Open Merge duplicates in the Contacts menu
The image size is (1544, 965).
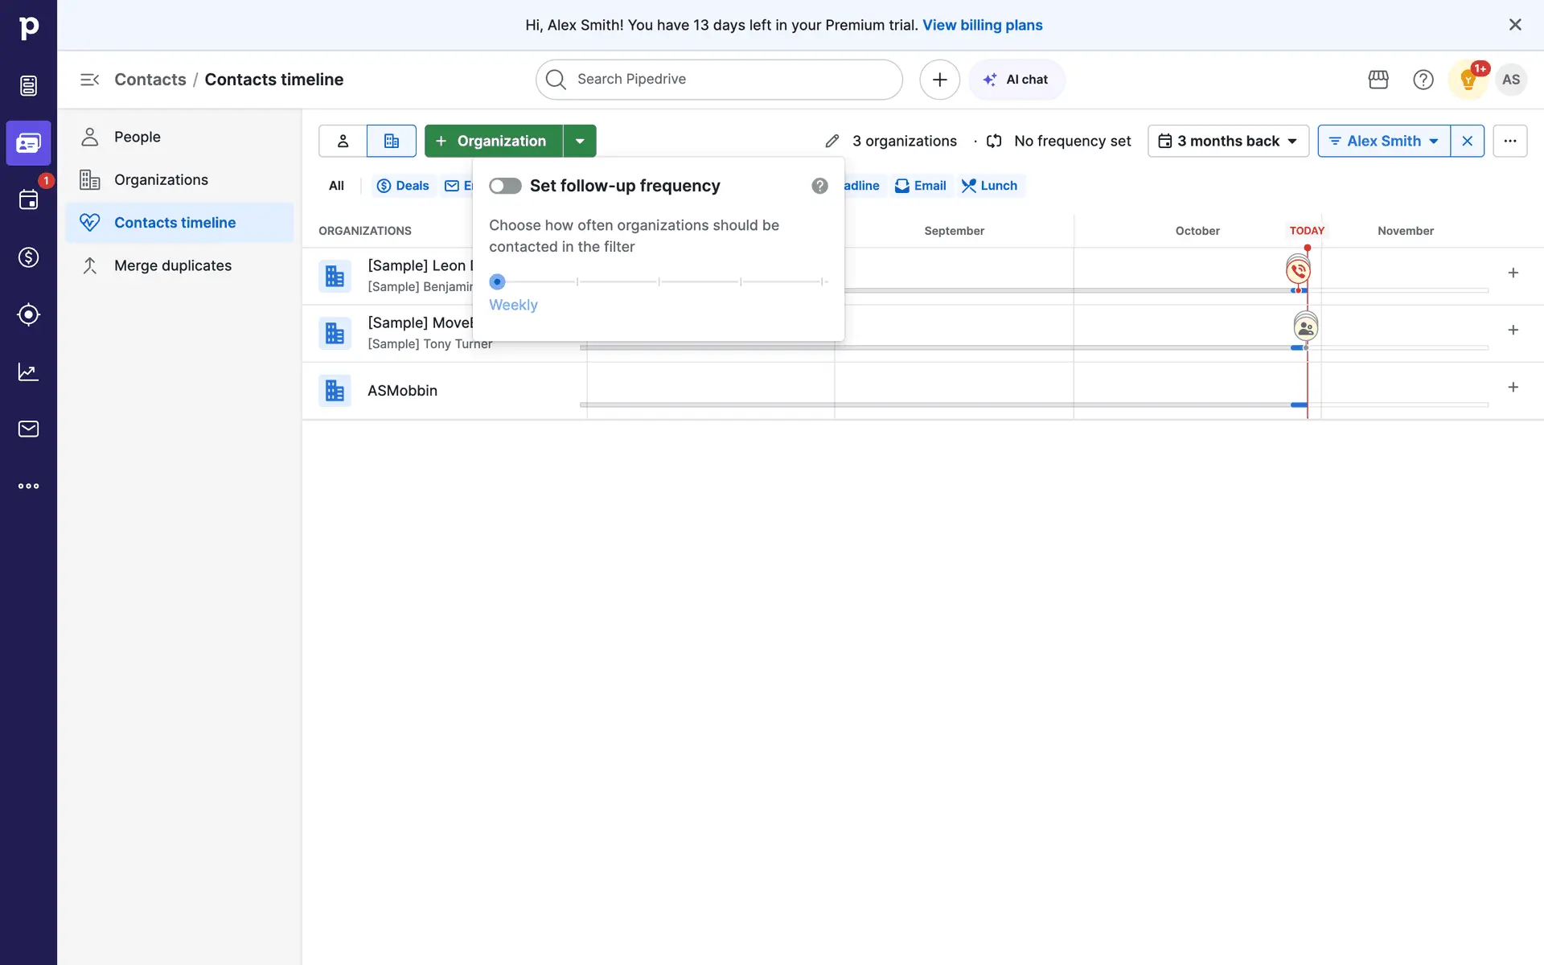point(172,265)
